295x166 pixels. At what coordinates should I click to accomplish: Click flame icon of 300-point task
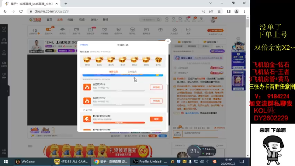coord(87,87)
